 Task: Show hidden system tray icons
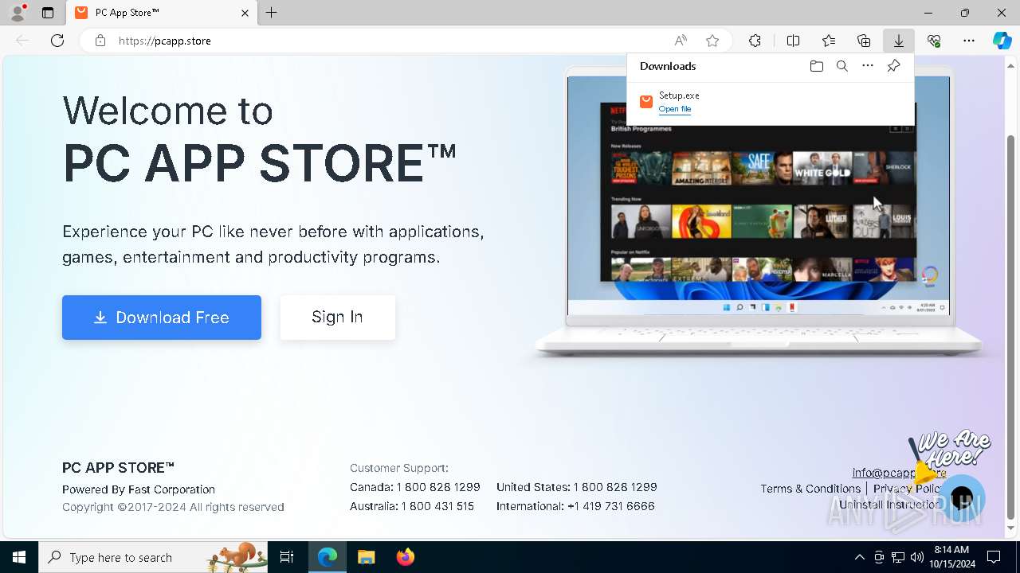coord(859,557)
